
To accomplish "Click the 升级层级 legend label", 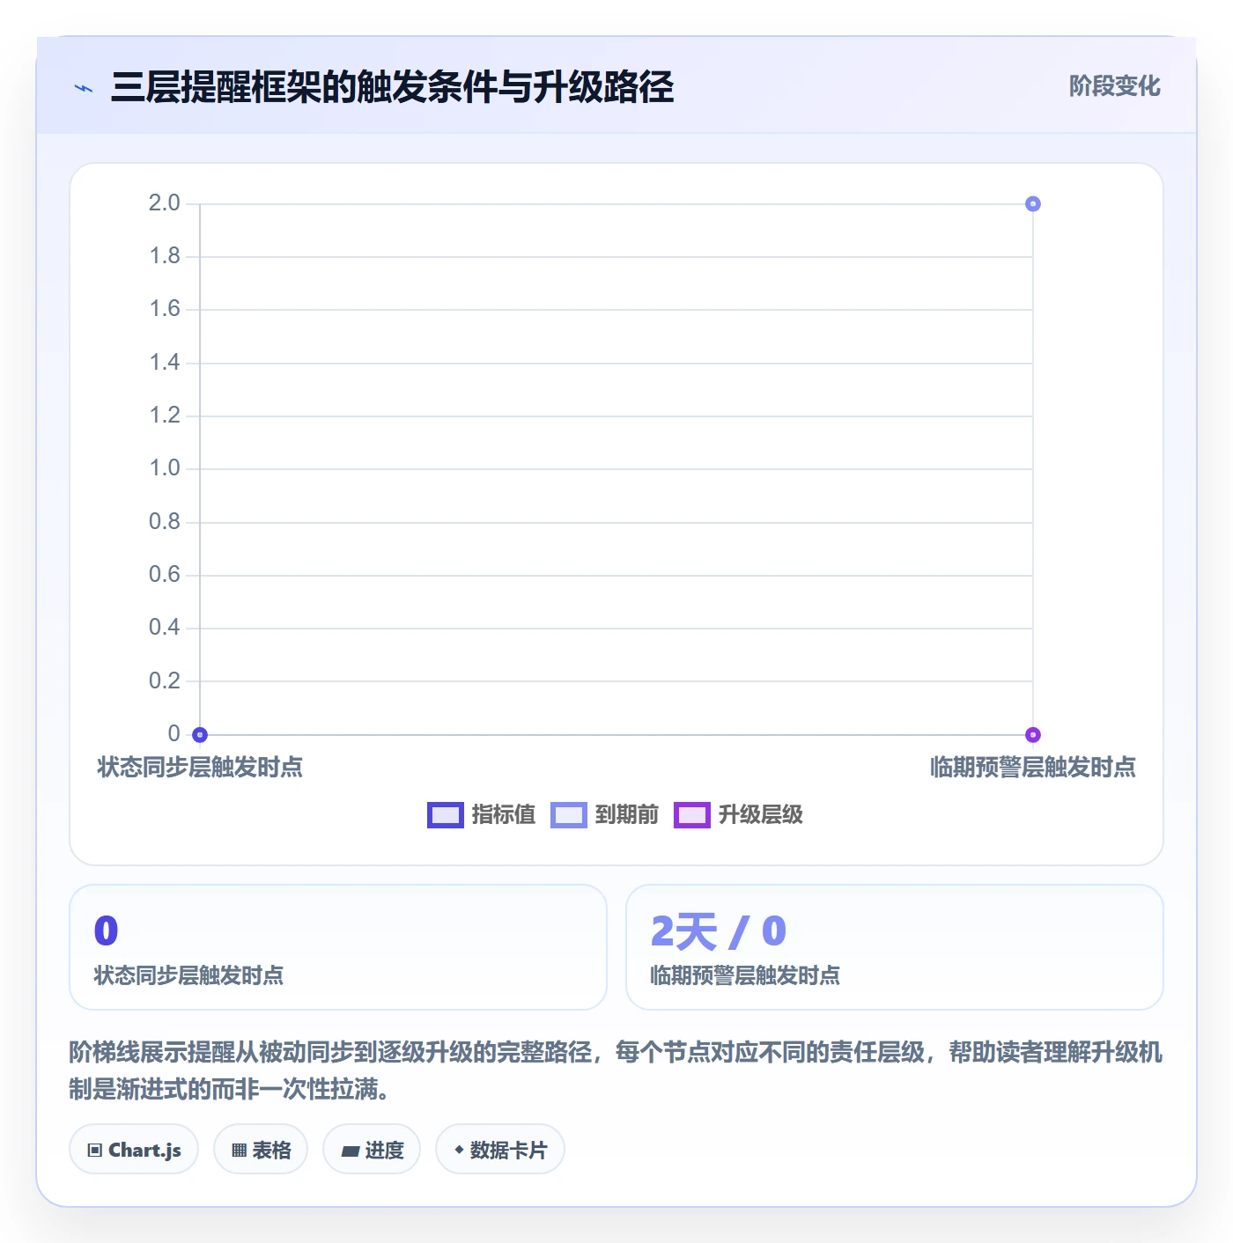I will 761,815.
